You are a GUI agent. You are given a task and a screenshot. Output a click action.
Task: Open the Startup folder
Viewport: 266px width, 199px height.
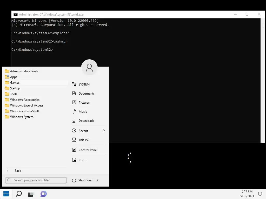pos(15,88)
